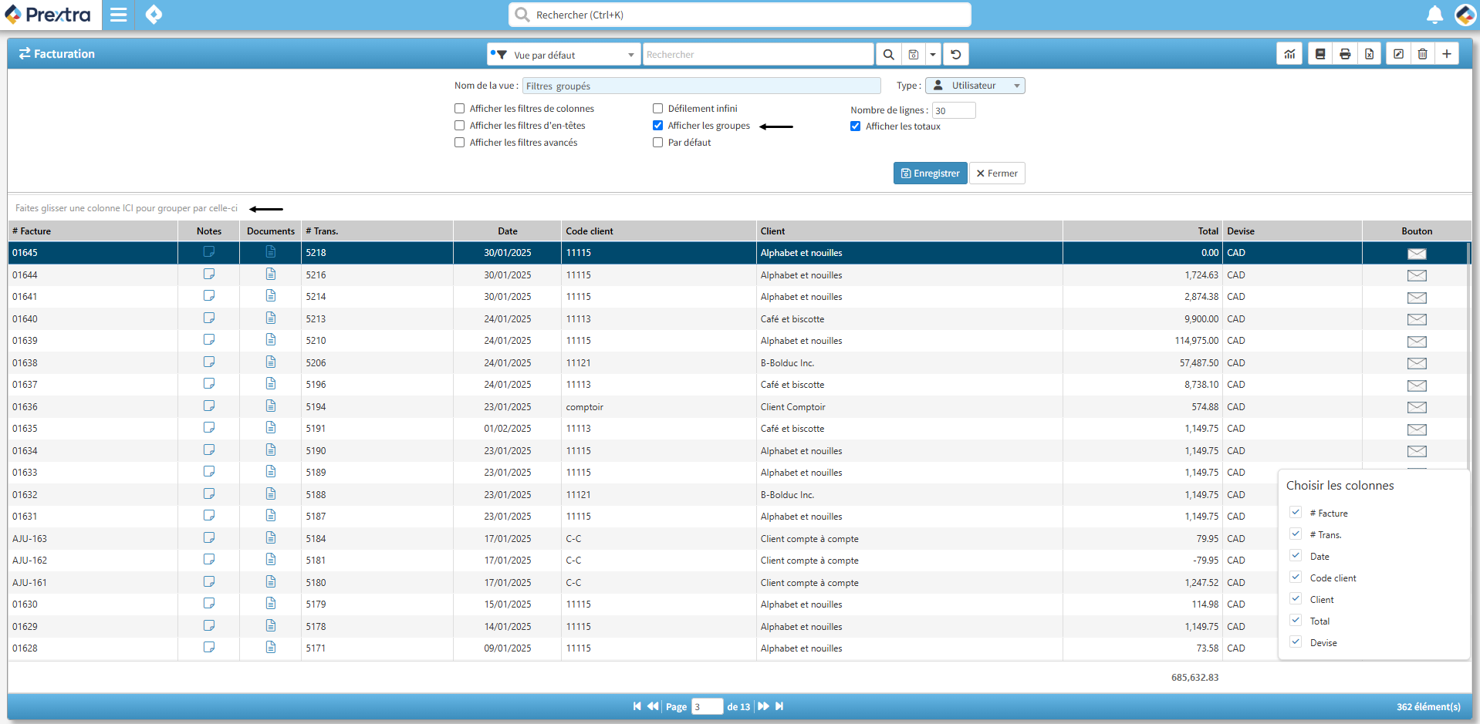Toggle Défilement infini checkbox
1480x724 pixels.
click(658, 109)
